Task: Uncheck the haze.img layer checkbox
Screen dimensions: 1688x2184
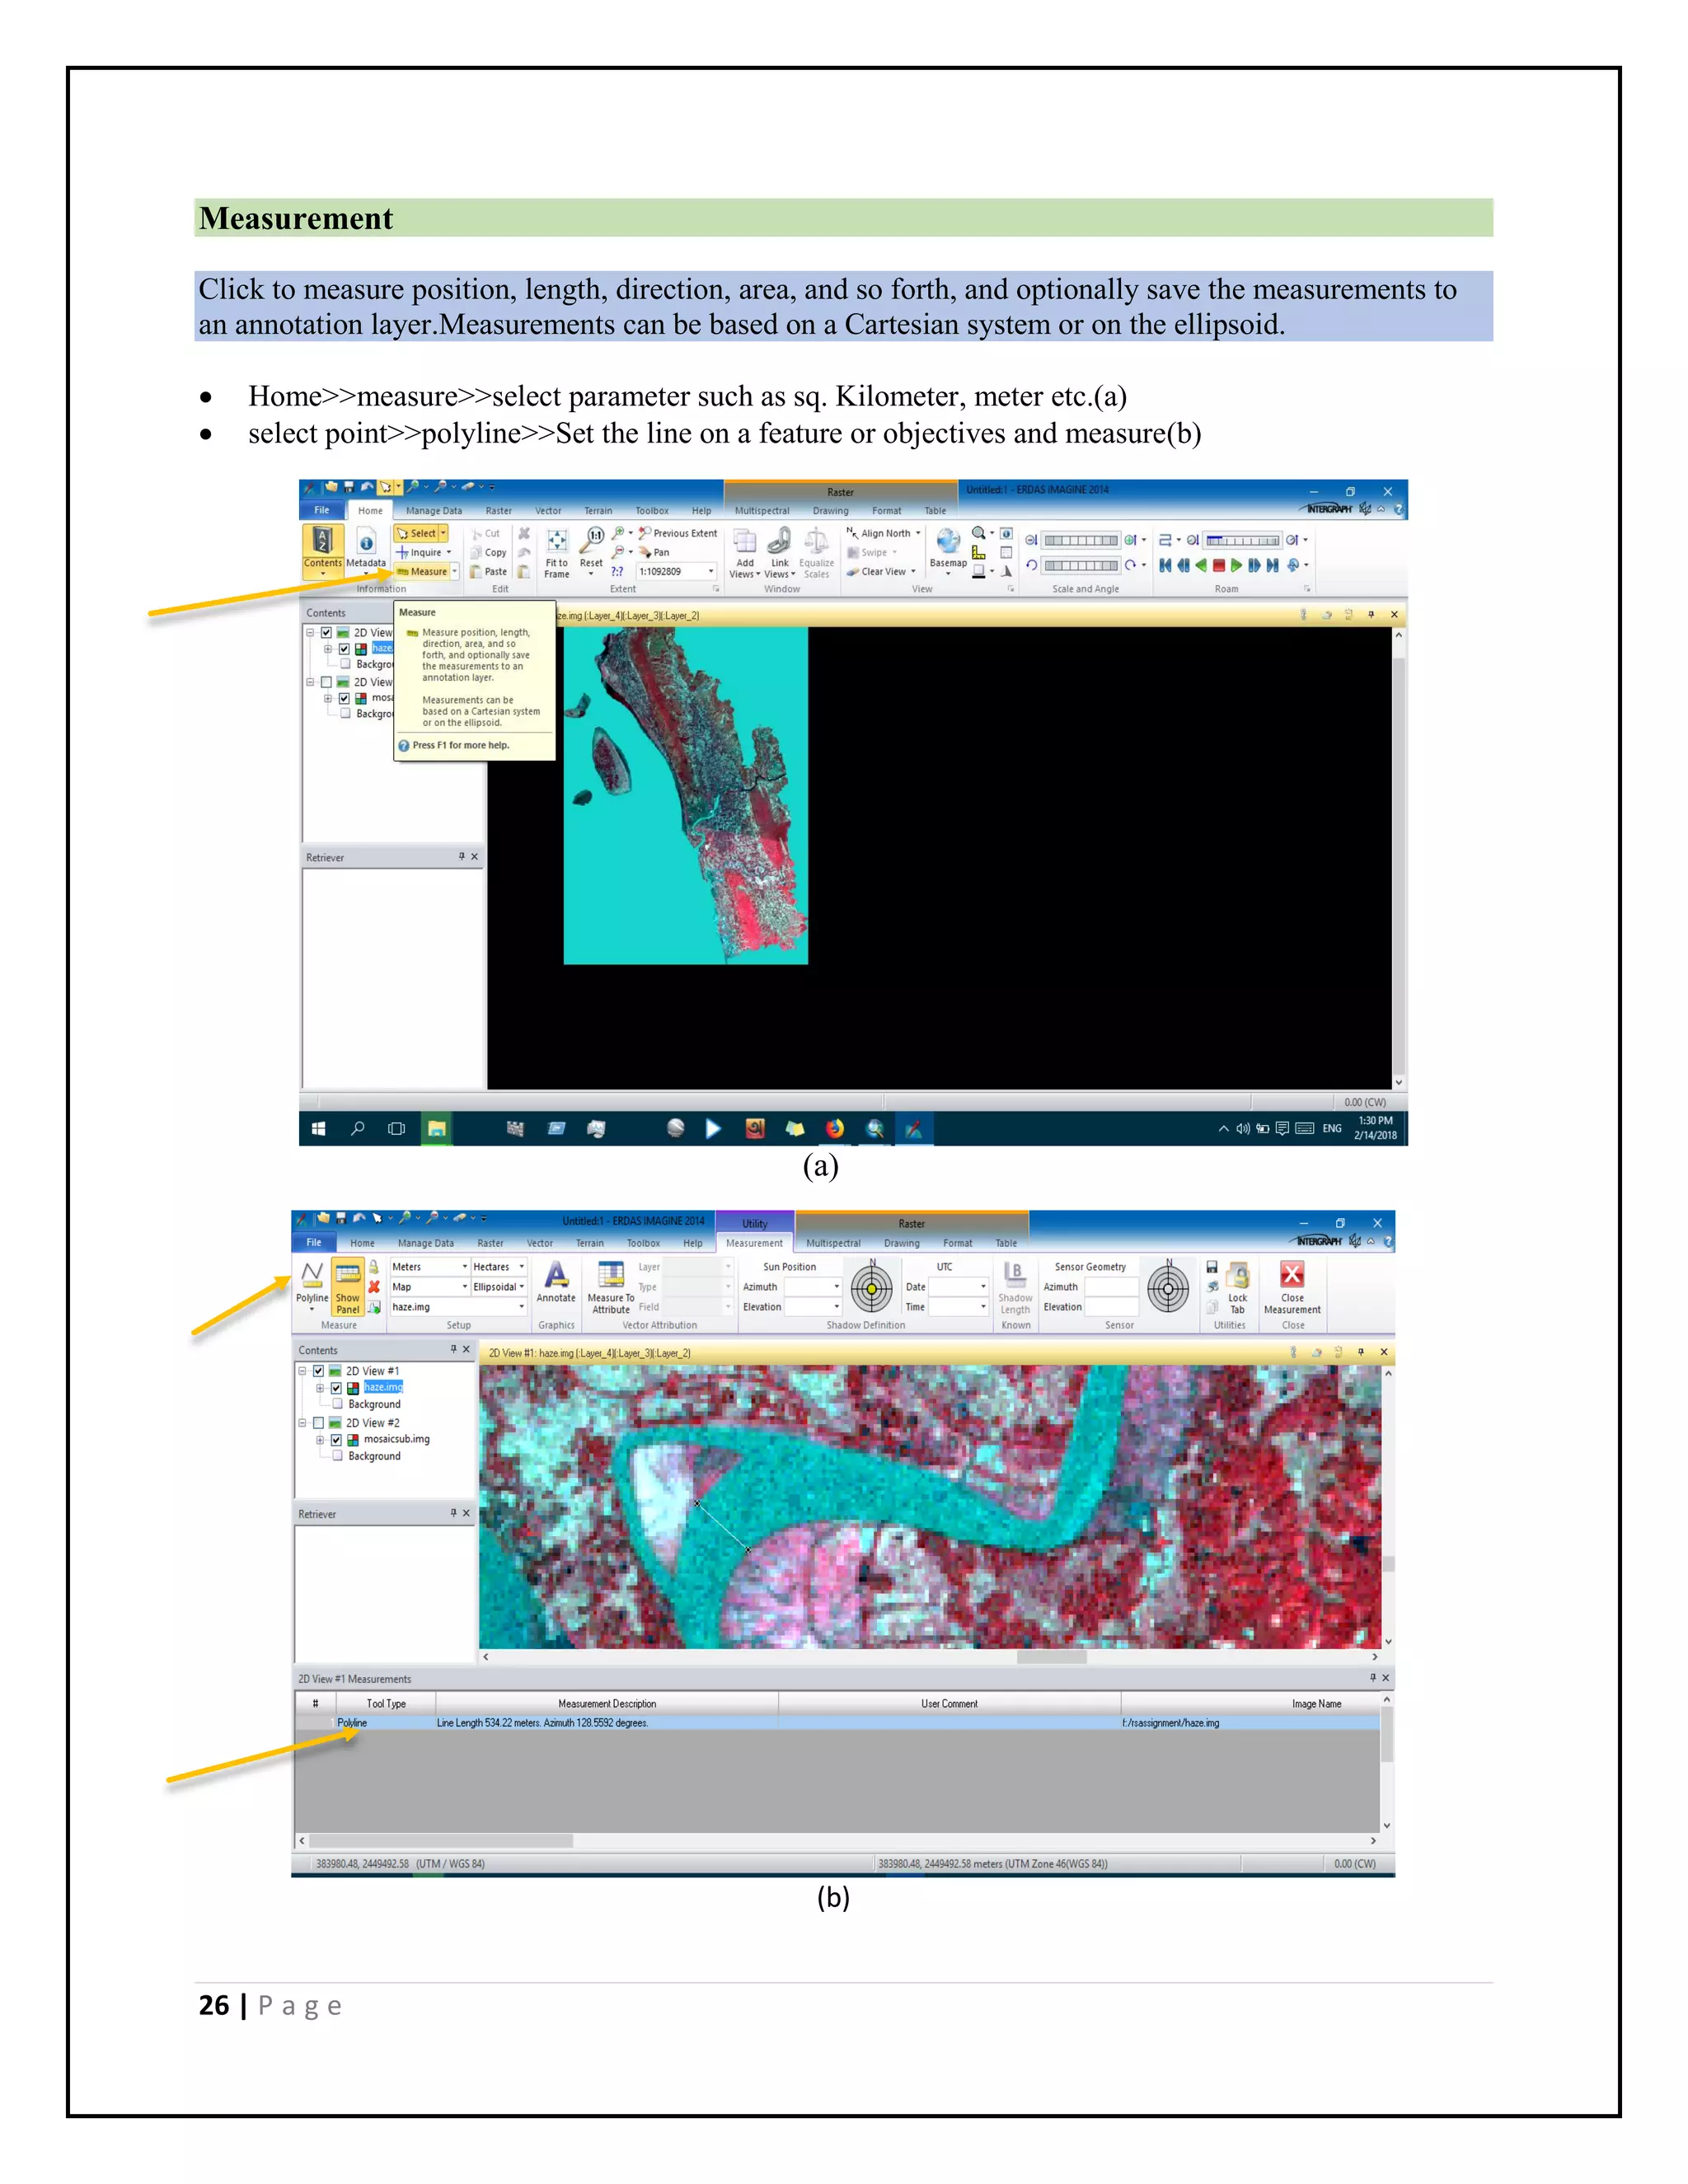Action: click(337, 1388)
